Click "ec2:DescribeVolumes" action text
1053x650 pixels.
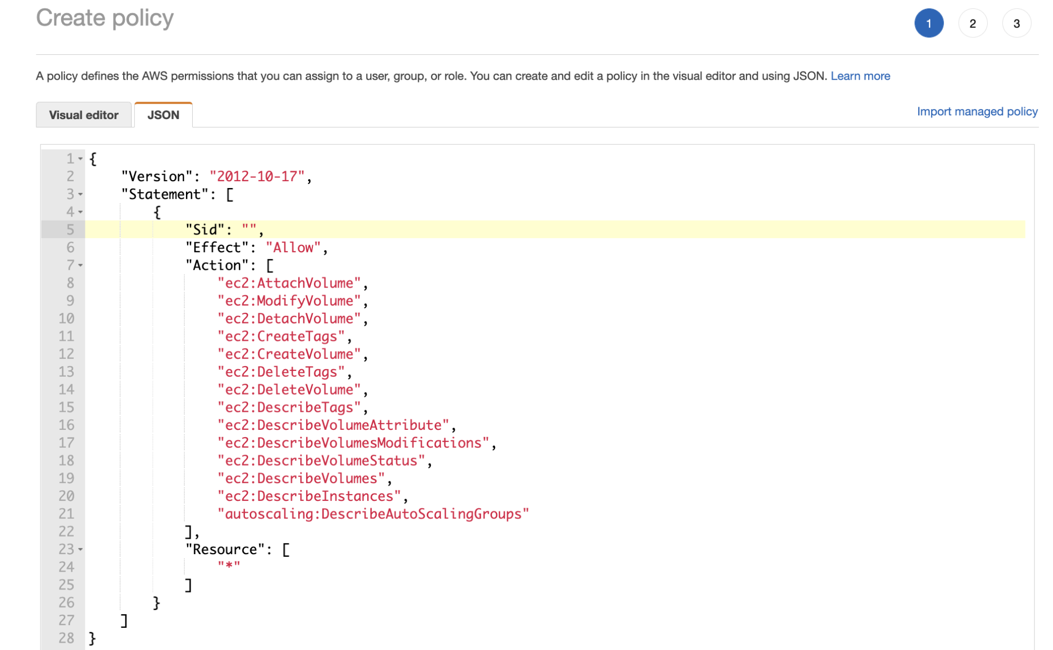(301, 478)
